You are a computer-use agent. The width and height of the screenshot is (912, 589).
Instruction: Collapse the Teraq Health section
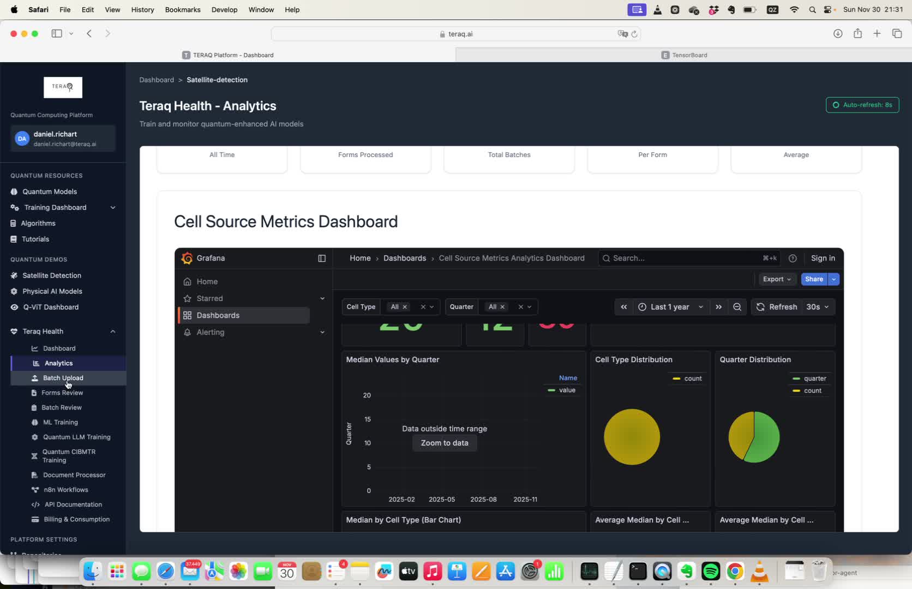point(113,331)
